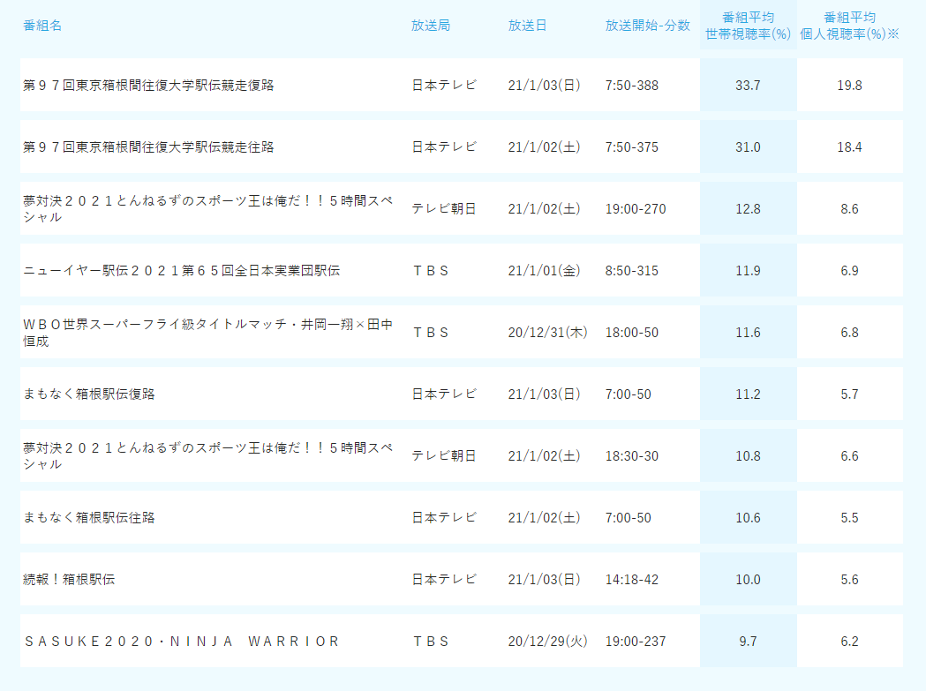Click individual rating 6.6
The height and width of the screenshot is (691, 926).
point(849,456)
